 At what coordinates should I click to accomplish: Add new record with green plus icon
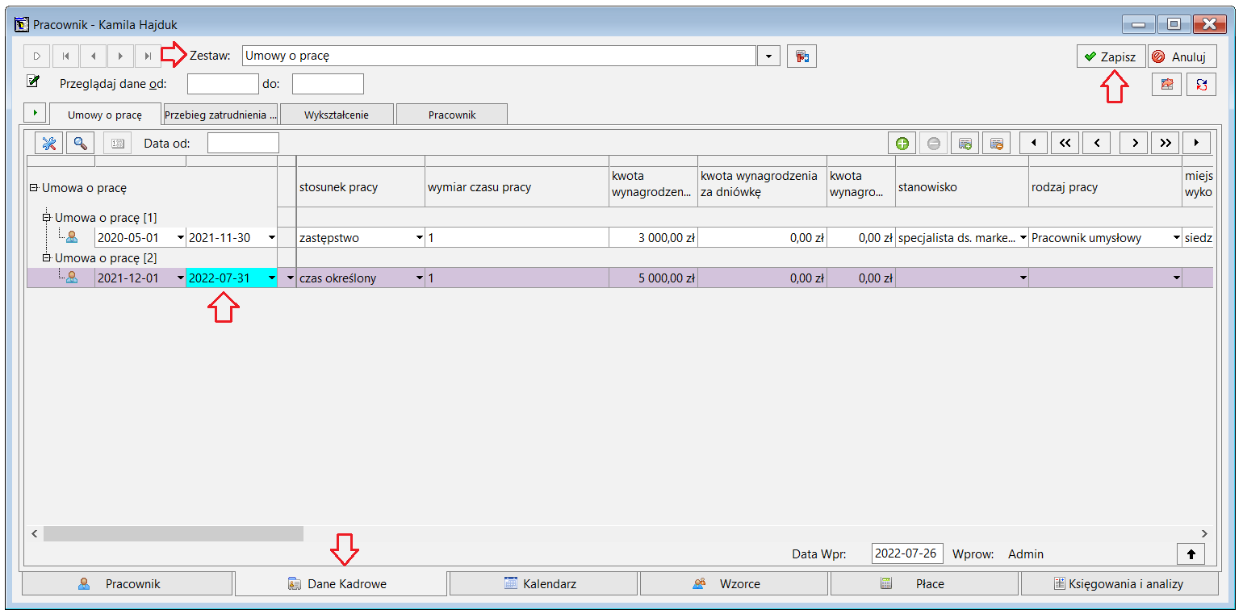(x=902, y=144)
